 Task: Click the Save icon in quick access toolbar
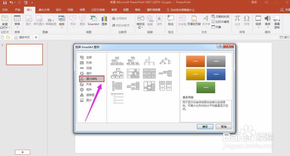click(x=5, y=3)
